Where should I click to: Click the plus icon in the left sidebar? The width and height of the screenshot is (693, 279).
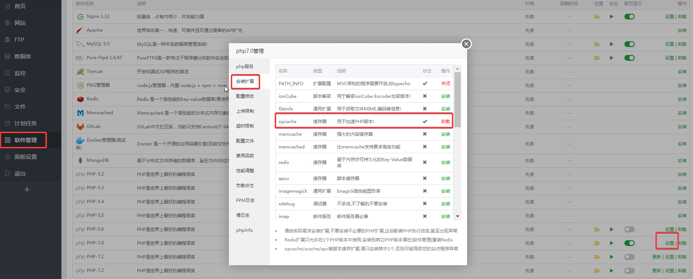(27, 189)
